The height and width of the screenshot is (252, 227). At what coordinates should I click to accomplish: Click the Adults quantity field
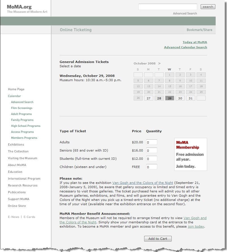pyautogui.click(x=152, y=142)
